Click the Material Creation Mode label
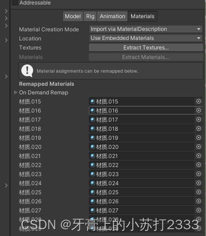The image size is (206, 236). 49,29
